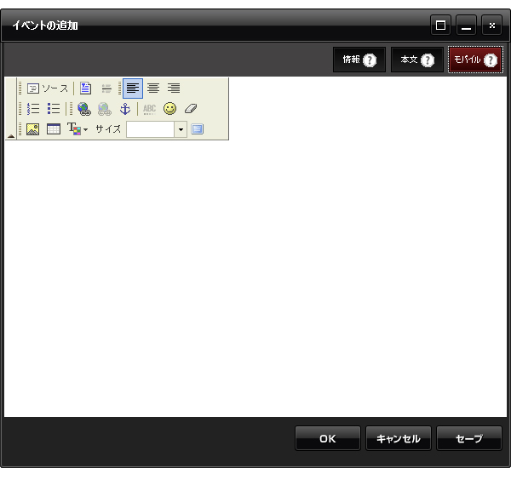Toggle right text alignment
This screenshot has width=511, height=485.
[x=174, y=88]
